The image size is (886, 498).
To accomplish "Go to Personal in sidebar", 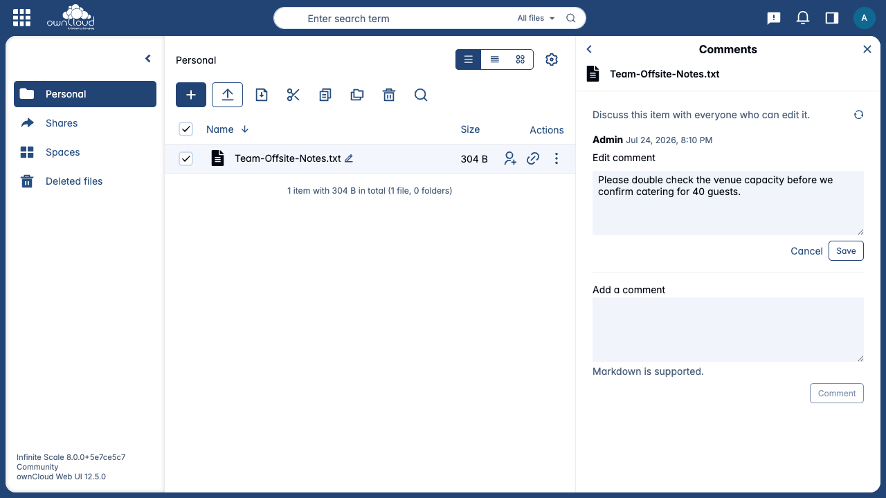I will [85, 94].
